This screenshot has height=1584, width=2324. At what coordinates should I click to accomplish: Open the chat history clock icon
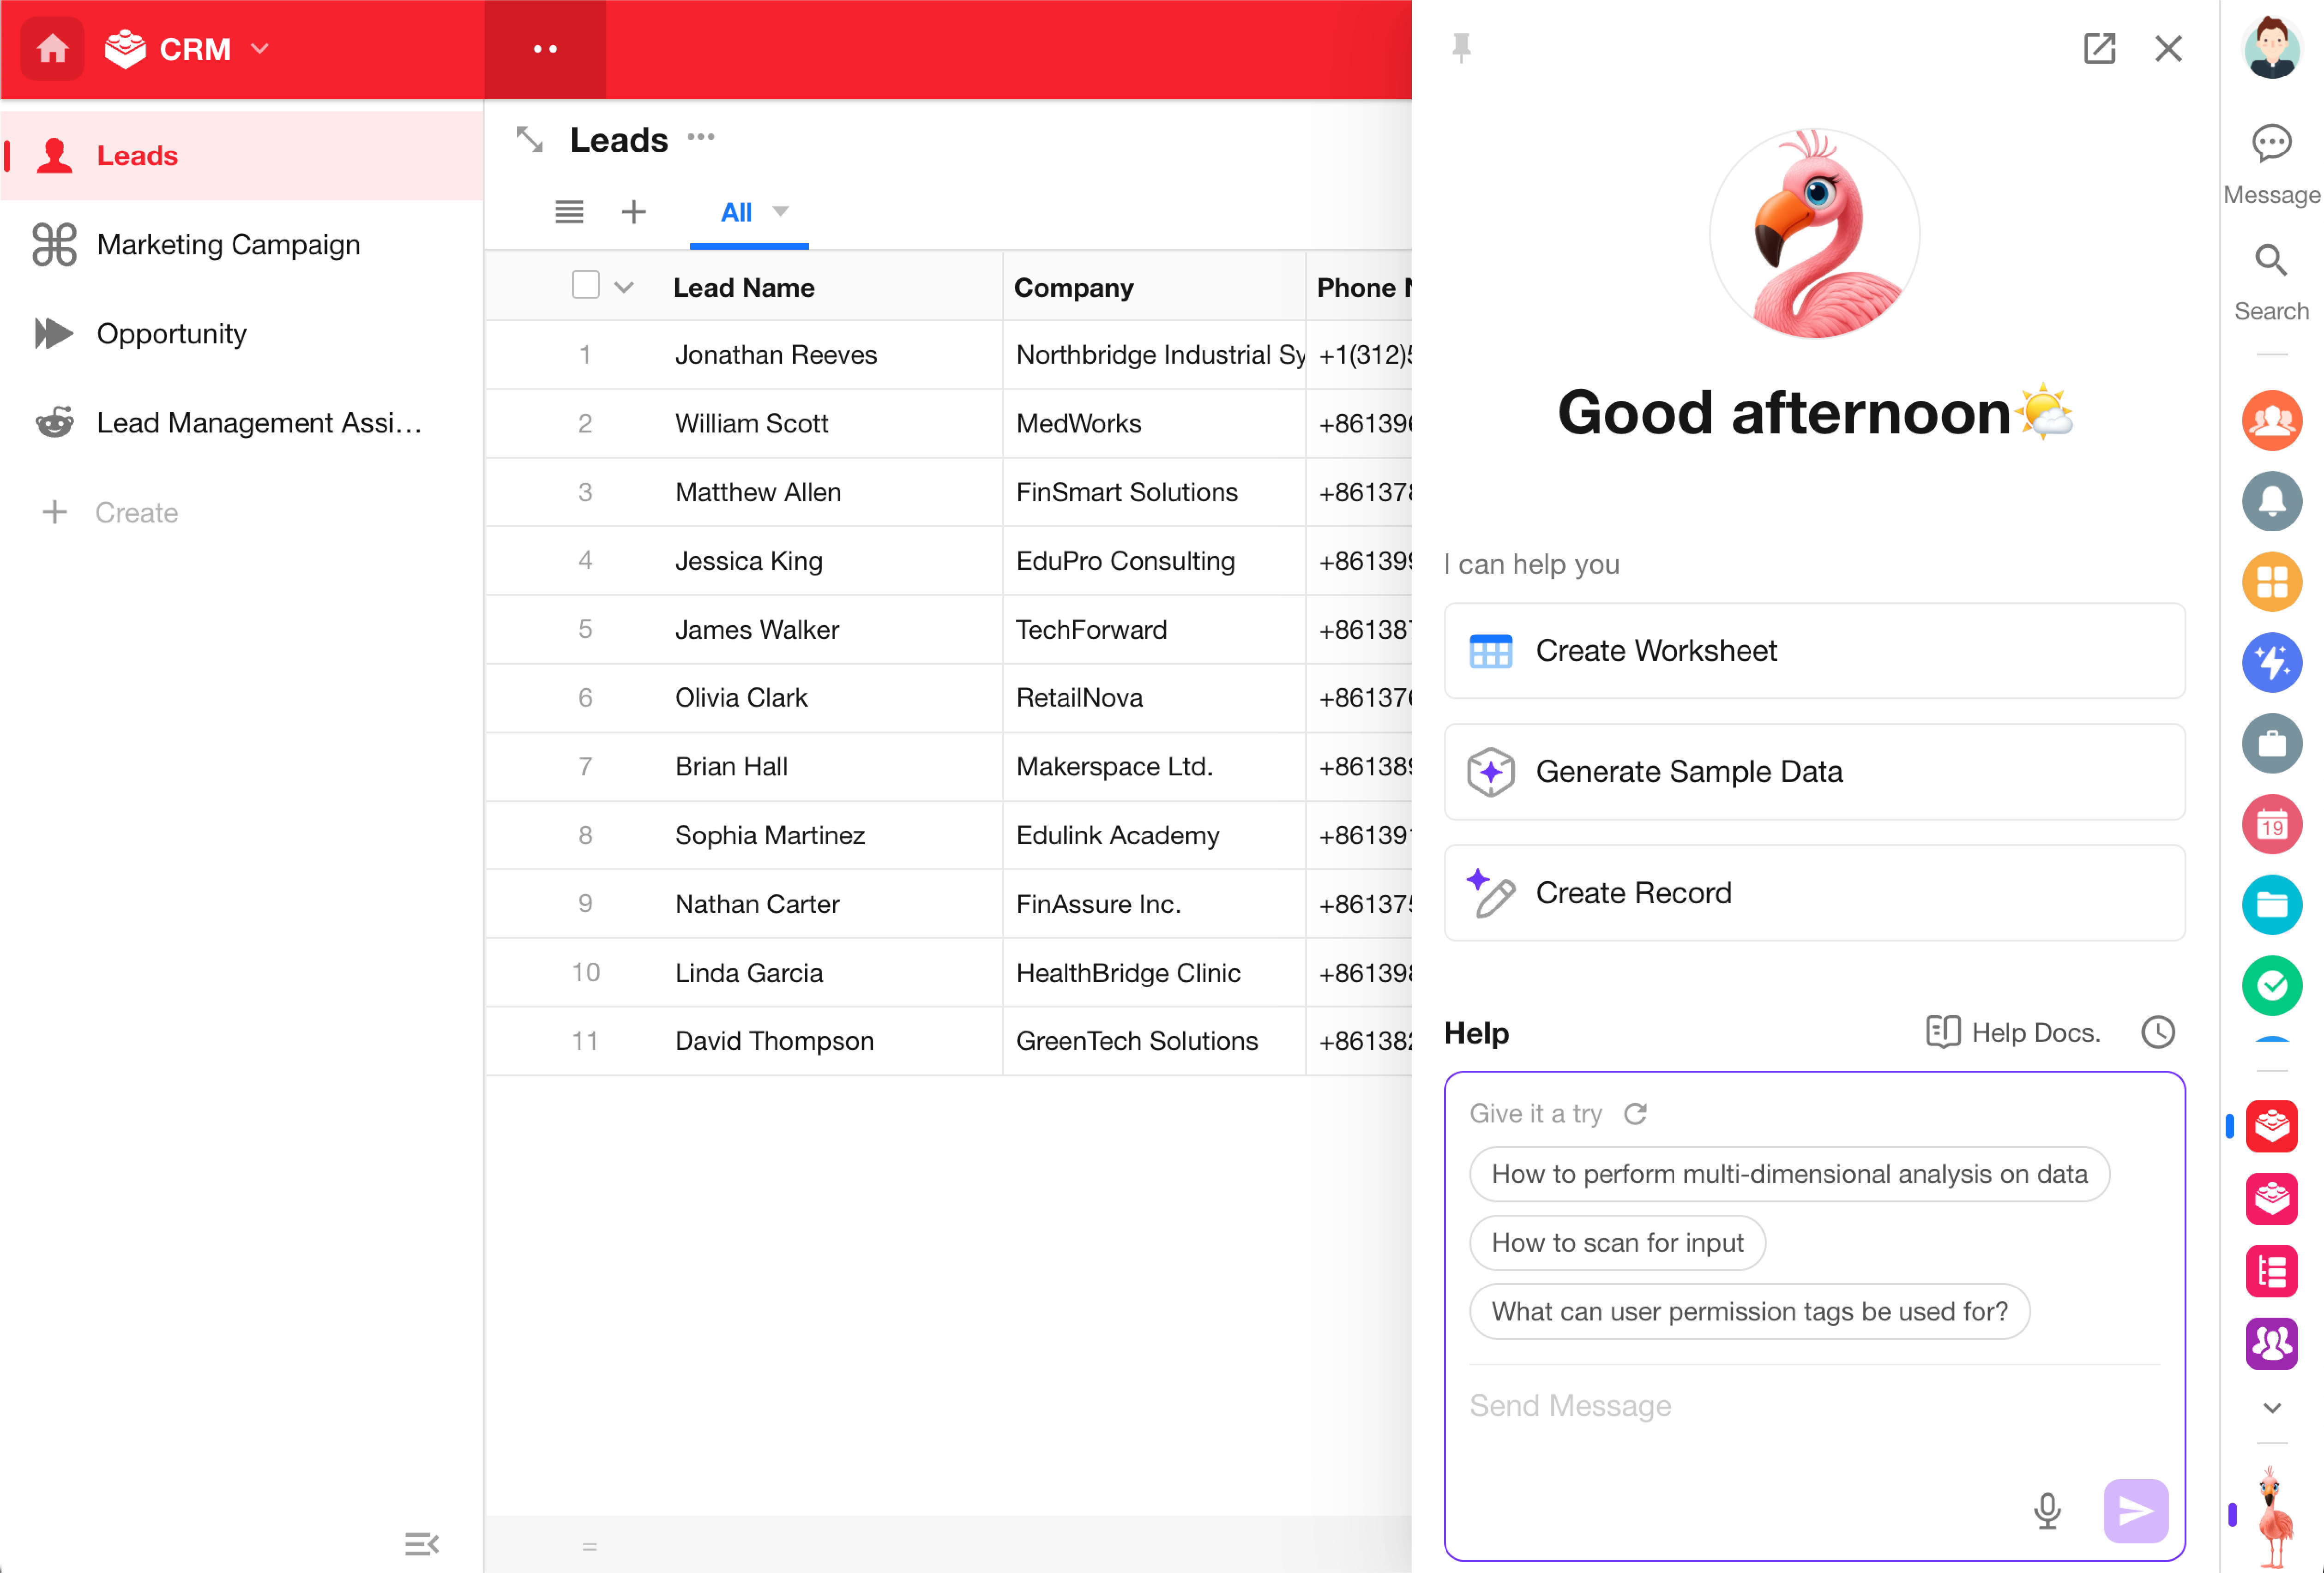(x=2157, y=1032)
